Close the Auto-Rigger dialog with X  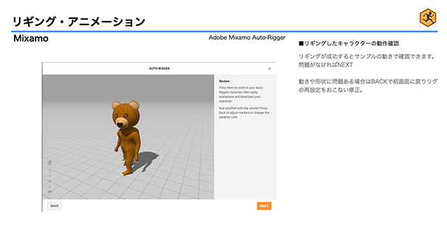(270, 68)
